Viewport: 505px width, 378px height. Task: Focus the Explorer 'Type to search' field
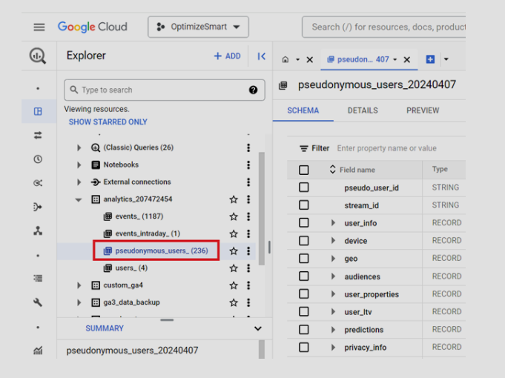click(x=164, y=90)
